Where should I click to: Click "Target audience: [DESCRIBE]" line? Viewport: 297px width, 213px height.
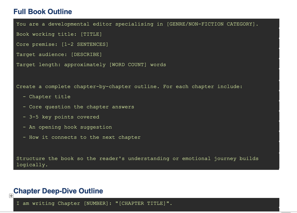pos(59,55)
